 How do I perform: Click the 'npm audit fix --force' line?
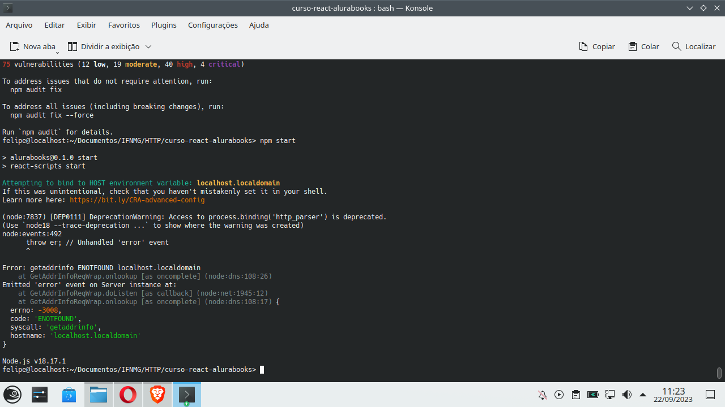click(x=52, y=115)
